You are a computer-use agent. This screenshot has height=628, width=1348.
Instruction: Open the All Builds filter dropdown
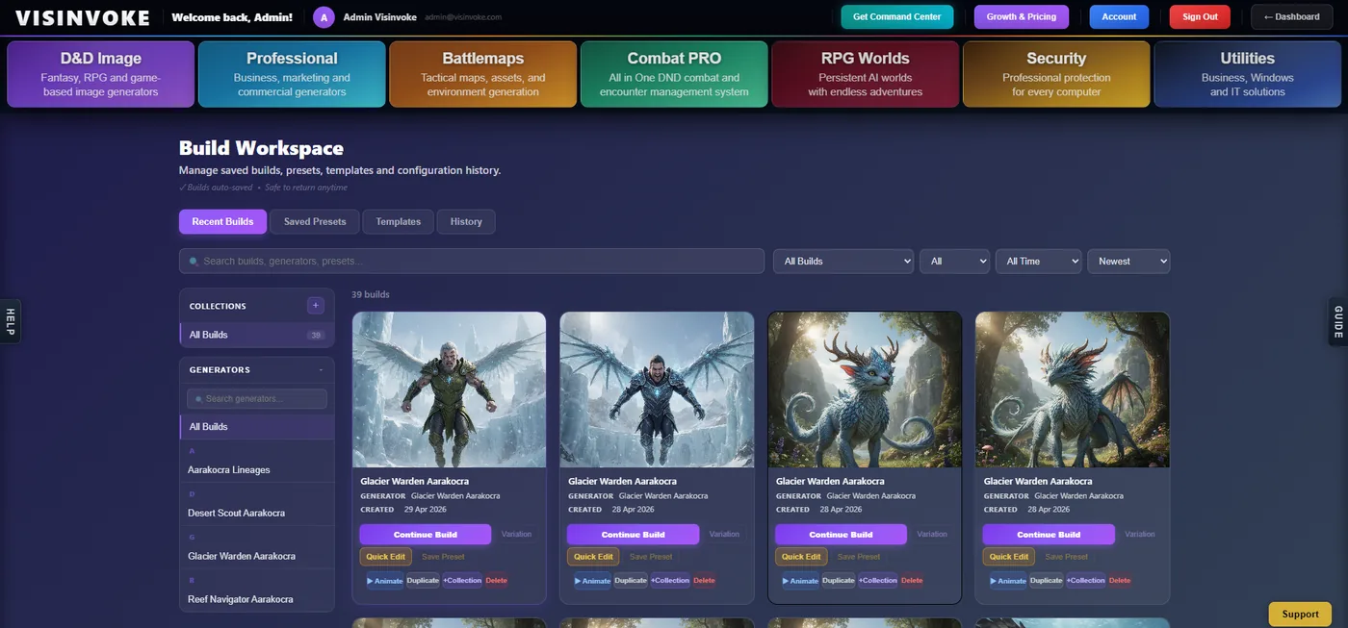pos(843,261)
